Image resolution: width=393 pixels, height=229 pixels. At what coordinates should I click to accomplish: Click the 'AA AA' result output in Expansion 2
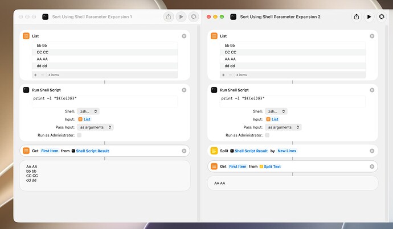[x=219, y=183]
